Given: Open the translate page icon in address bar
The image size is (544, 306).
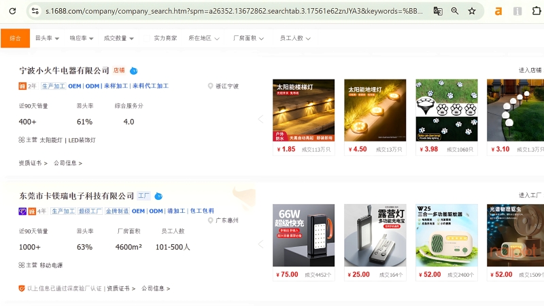Looking at the screenshot, I should (438, 11).
